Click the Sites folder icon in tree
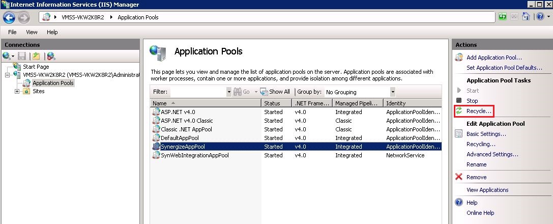Screen dimensions: 553x224 26,91
